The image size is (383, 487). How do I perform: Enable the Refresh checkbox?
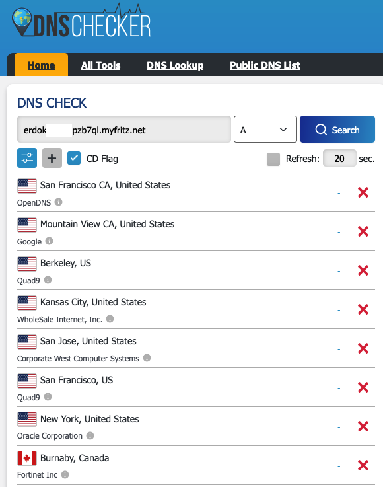[273, 159]
